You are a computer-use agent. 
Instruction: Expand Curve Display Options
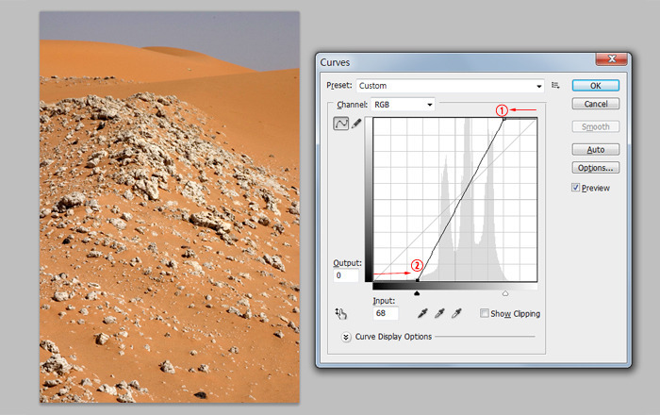pyautogui.click(x=346, y=337)
